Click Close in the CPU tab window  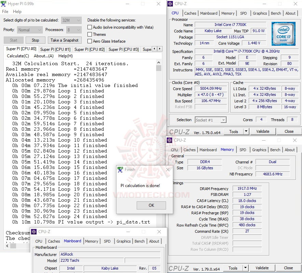(289, 131)
